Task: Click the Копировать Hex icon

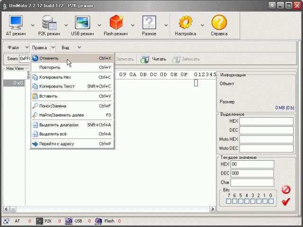Action: (x=35, y=77)
